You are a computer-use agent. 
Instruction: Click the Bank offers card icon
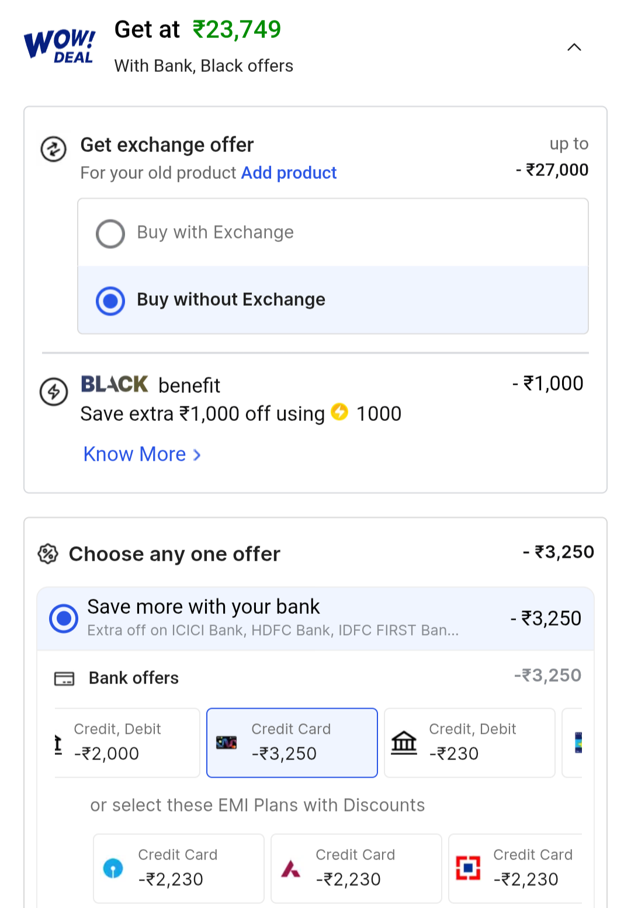[64, 678]
